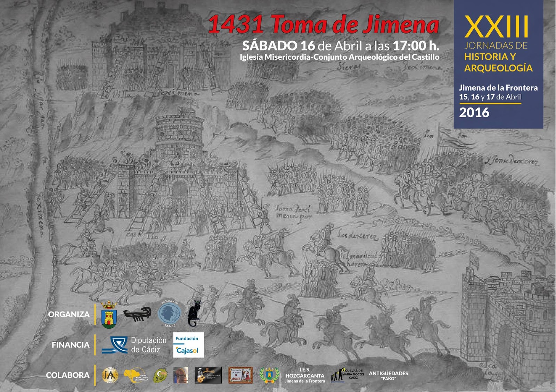Open the I.E.S. Hozgarganta entry
The image size is (556, 392).
pos(305,375)
